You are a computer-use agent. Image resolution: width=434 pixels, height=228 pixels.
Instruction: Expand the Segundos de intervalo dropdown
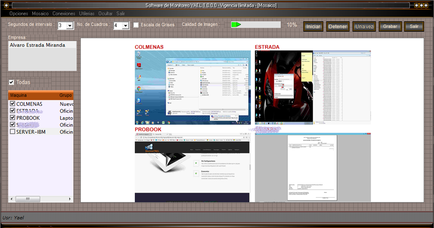pos(70,26)
